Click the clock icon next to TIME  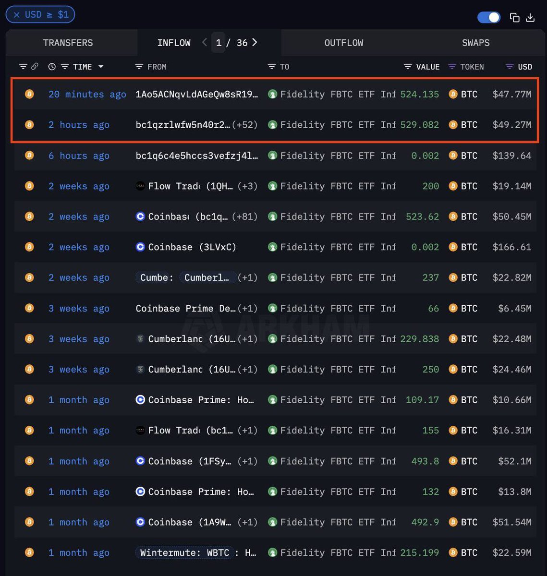coord(52,67)
